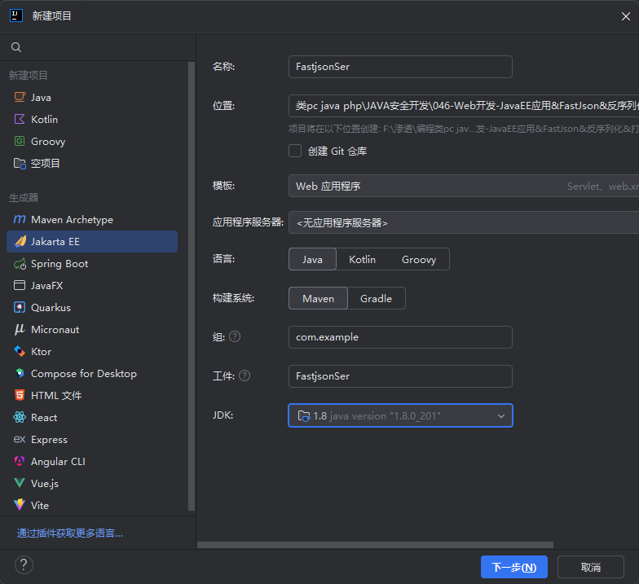Viewport: 639px width, 584px height.
Task: Select the Express text entry
Action: pyautogui.click(x=49, y=440)
